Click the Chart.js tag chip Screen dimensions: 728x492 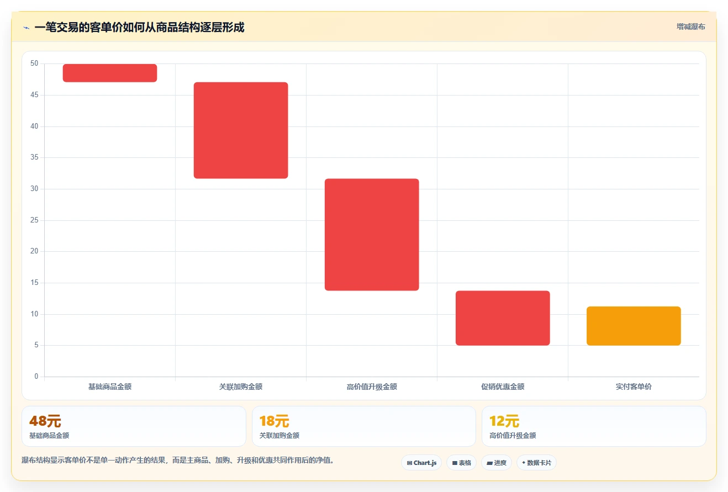pyautogui.click(x=421, y=463)
